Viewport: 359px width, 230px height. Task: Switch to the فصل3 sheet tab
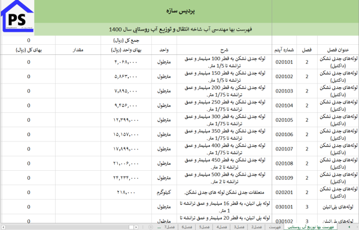(x=239, y=227)
